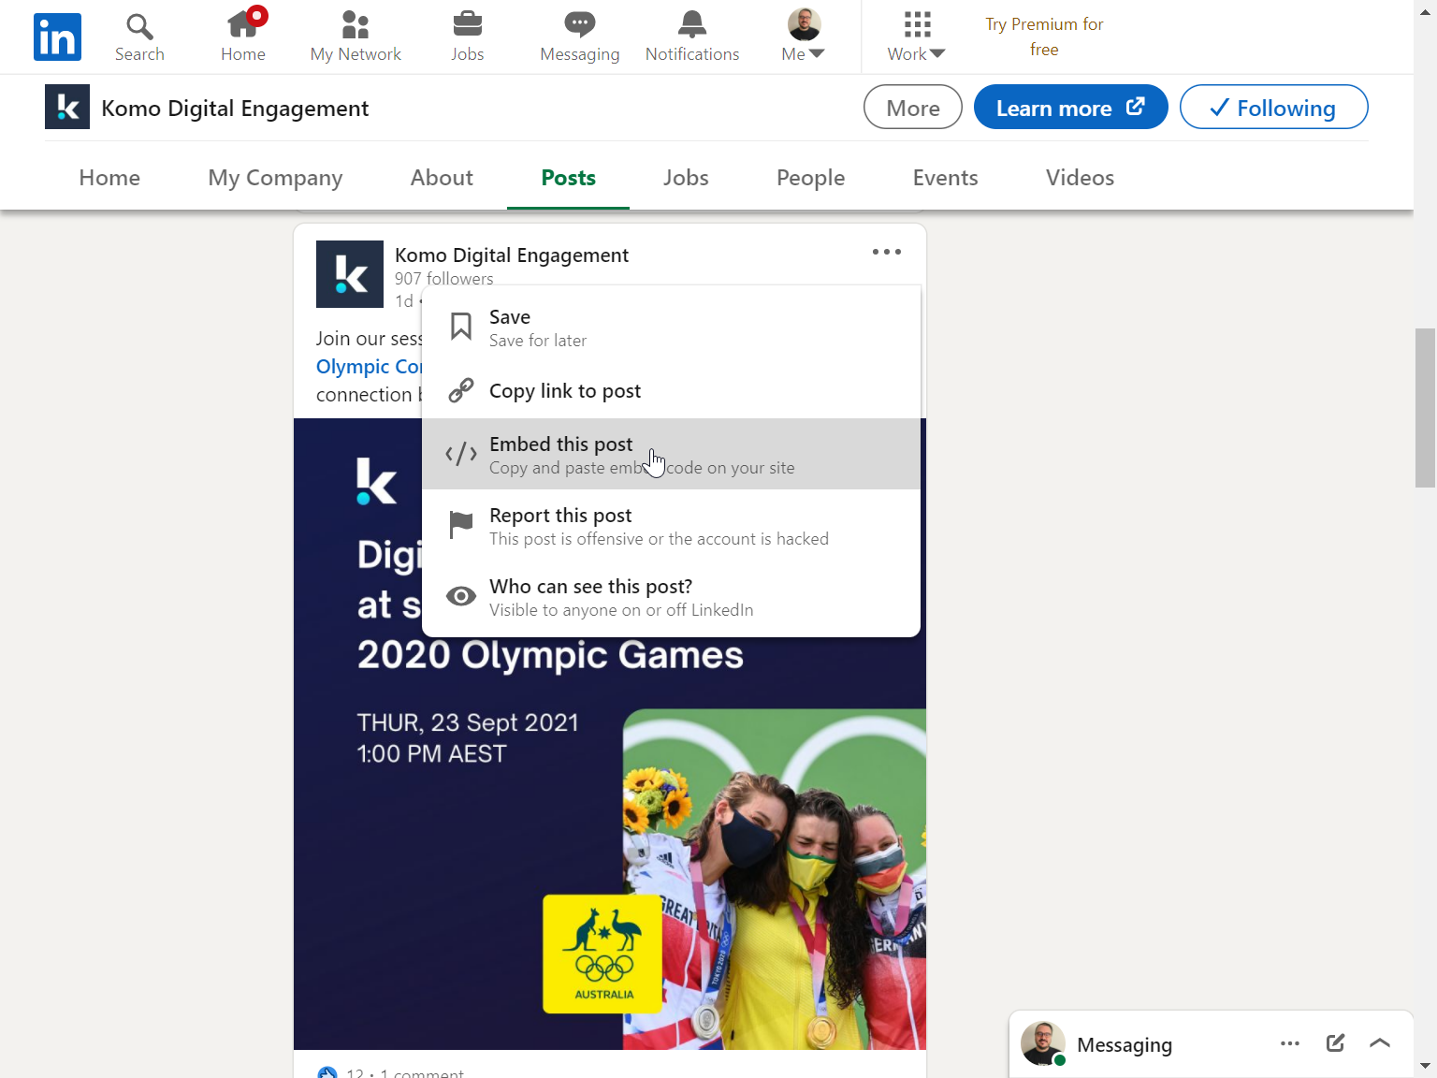Toggle the Following button off
1437x1078 pixels.
pos(1274,107)
